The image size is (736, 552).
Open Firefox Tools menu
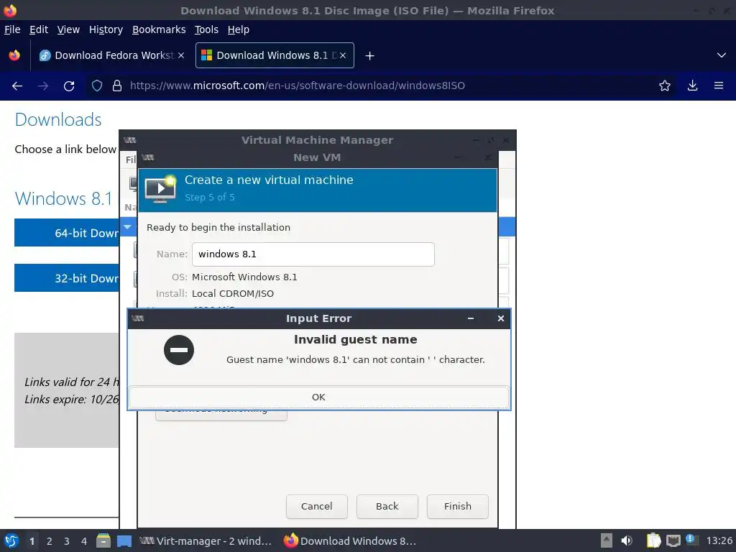206,29
